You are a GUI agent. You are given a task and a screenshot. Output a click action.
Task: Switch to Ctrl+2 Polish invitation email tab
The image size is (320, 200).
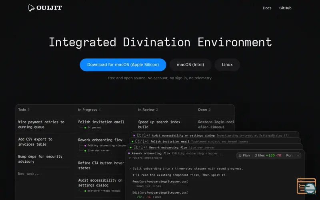pos(215,141)
